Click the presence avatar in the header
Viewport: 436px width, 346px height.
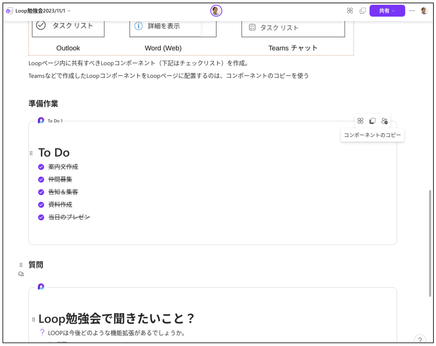(x=216, y=11)
